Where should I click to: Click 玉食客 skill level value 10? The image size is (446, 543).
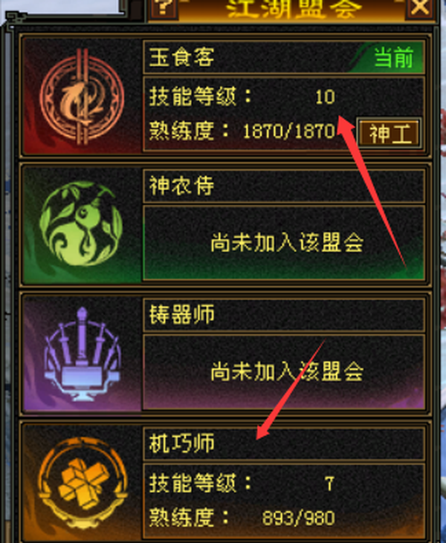point(325,97)
